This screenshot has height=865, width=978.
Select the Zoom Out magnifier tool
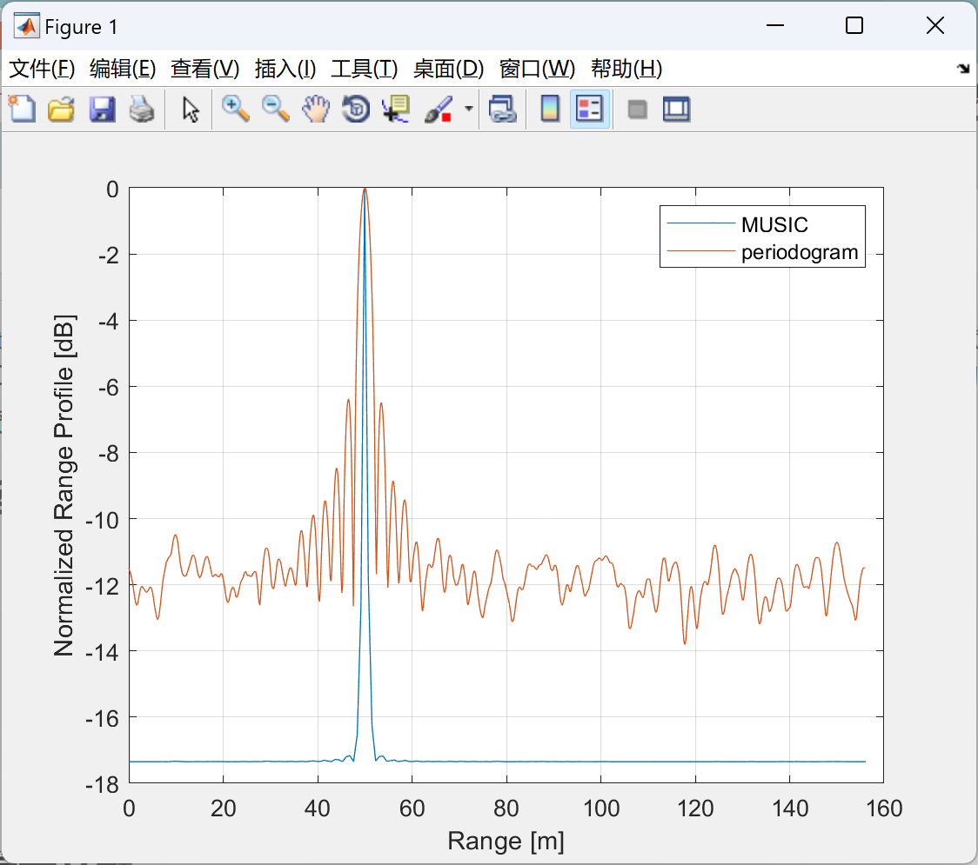[275, 109]
